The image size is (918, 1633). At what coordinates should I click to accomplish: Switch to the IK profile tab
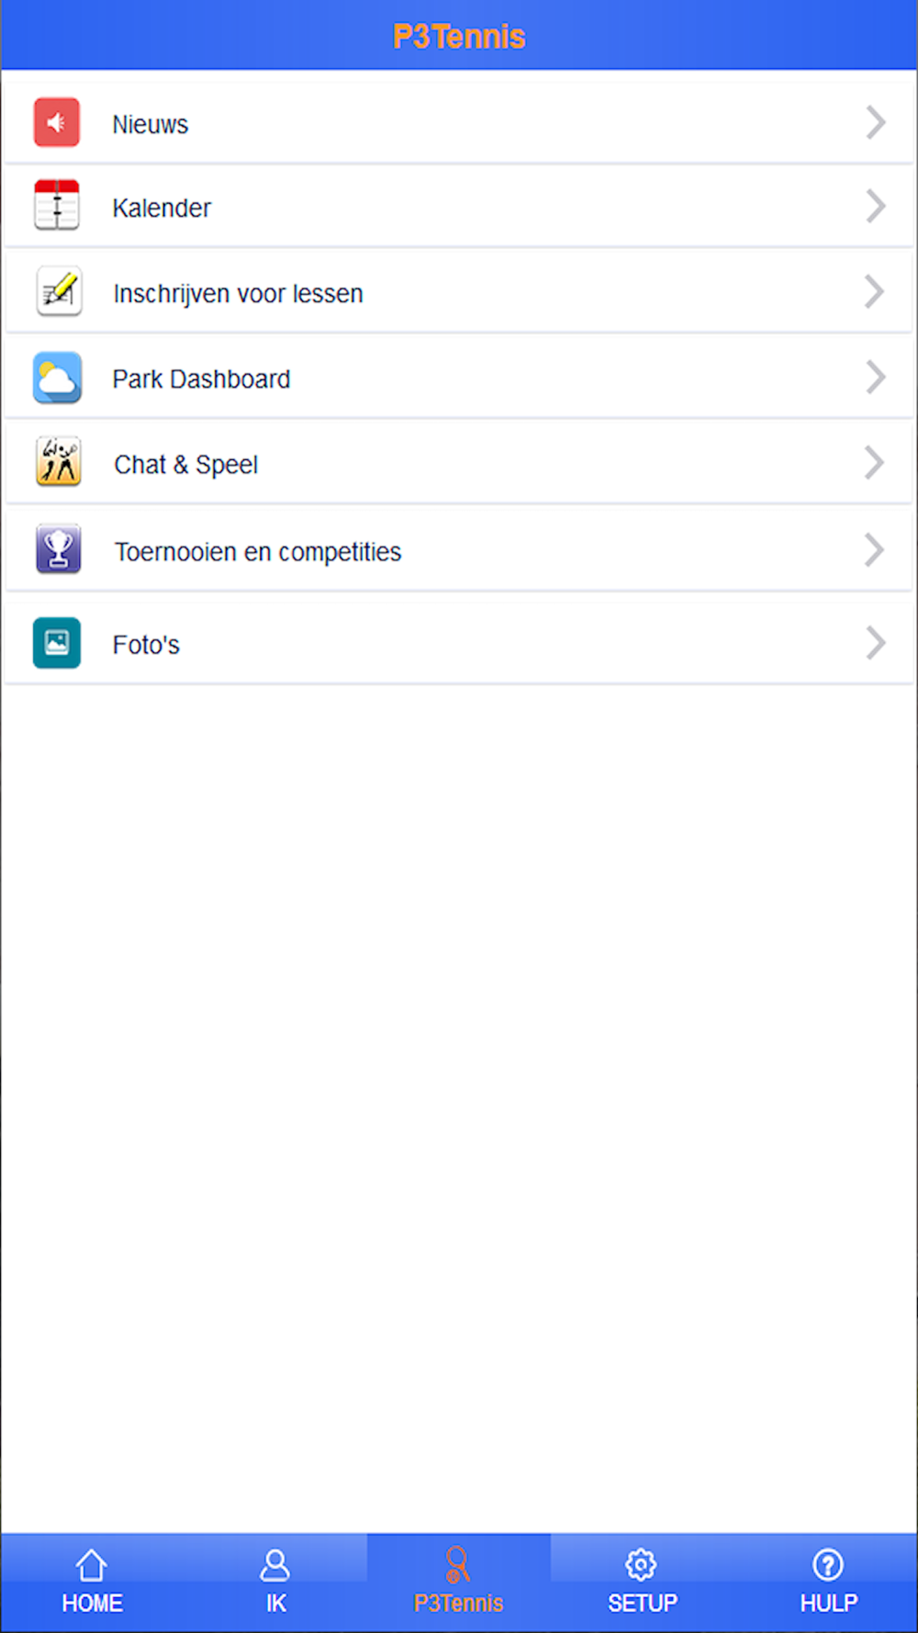275,1582
